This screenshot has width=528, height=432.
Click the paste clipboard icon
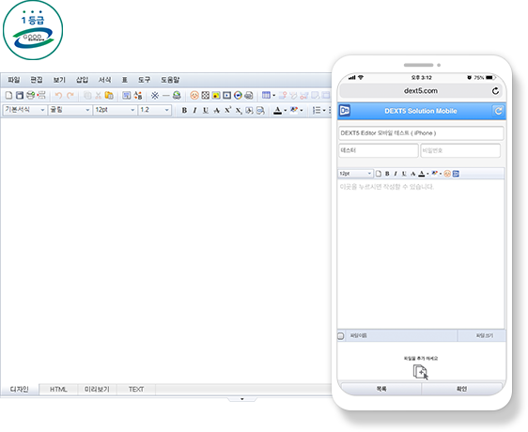pyautogui.click(x=109, y=95)
